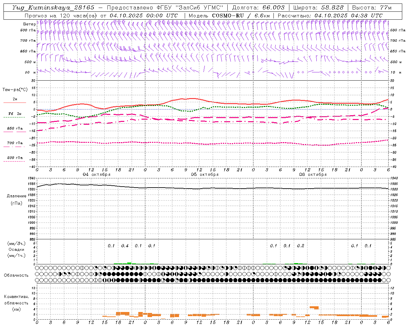Click the Осадки panel label
Viewport: 407px width, 325px height.
coord(17,249)
